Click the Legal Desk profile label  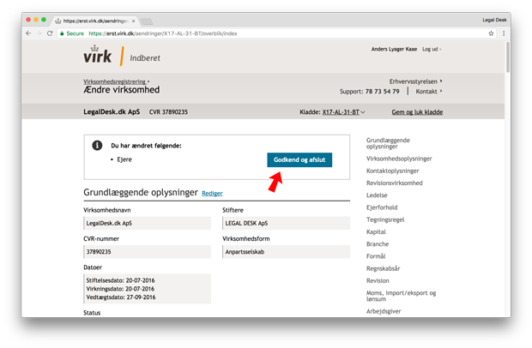point(494,20)
